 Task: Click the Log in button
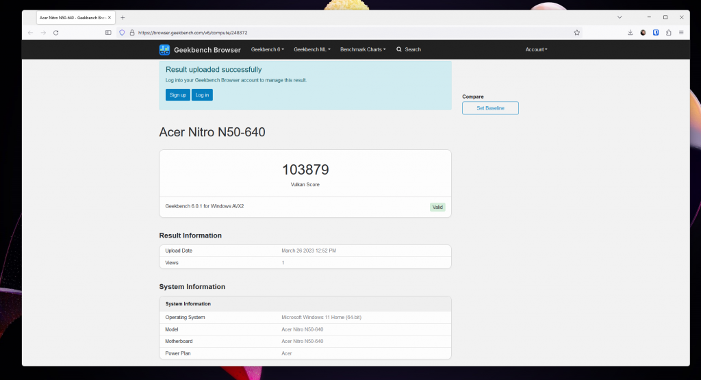pos(202,94)
